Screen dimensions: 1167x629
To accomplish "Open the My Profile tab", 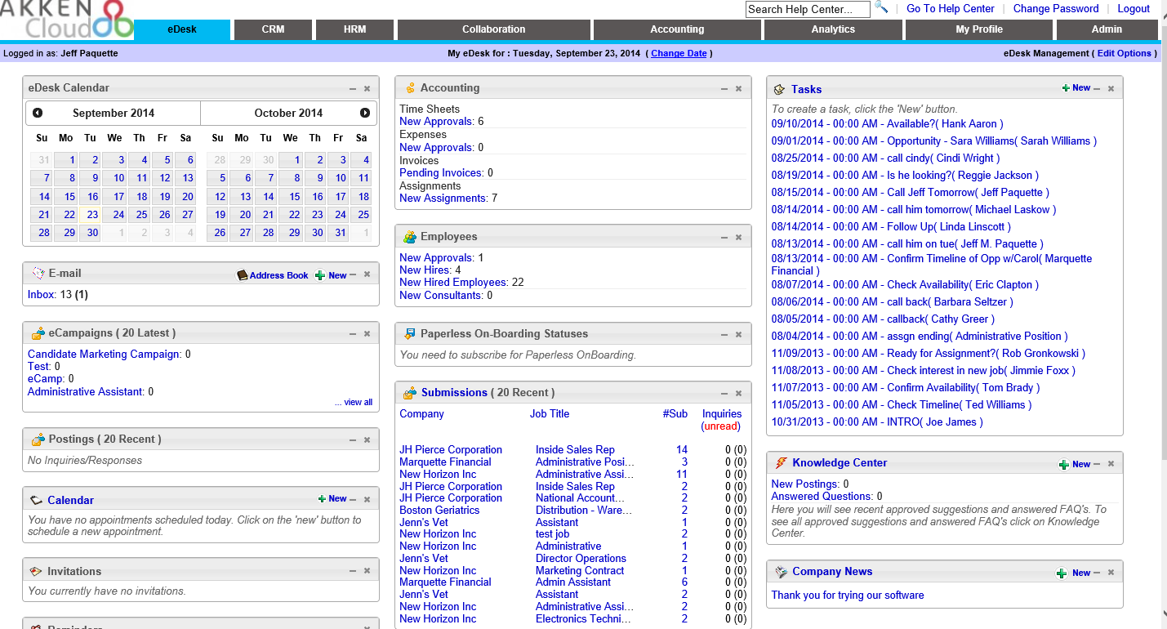I will (x=979, y=29).
